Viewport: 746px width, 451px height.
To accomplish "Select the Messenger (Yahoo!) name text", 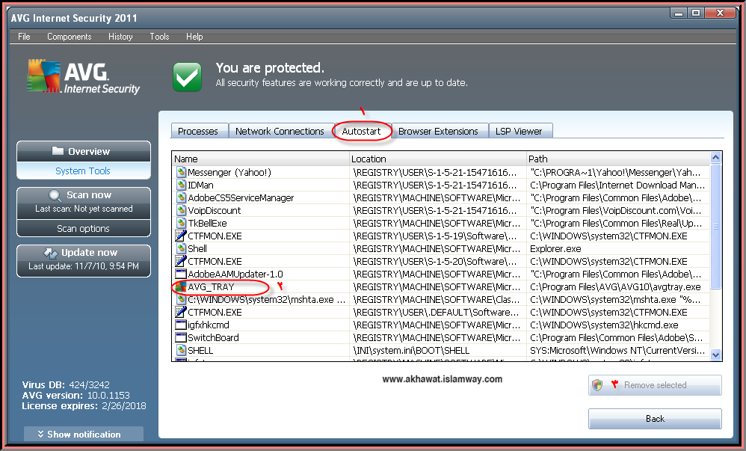I will point(229,173).
